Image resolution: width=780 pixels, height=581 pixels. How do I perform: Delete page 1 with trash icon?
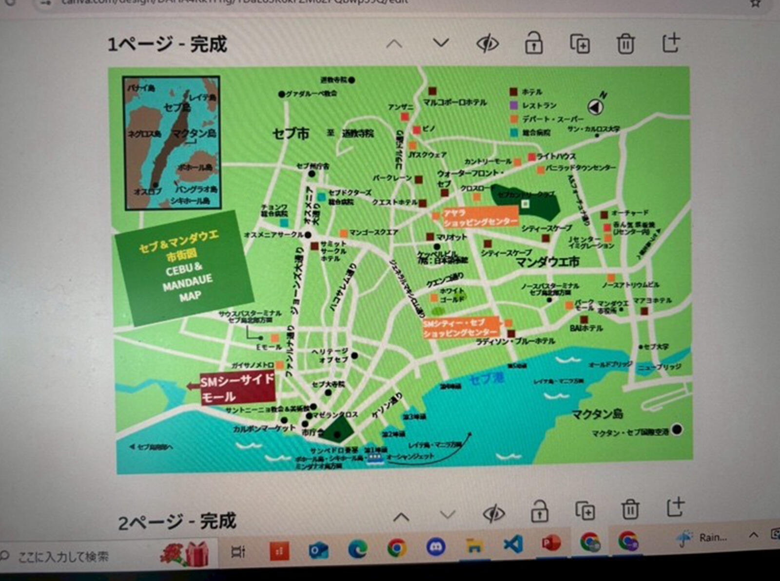pyautogui.click(x=625, y=44)
